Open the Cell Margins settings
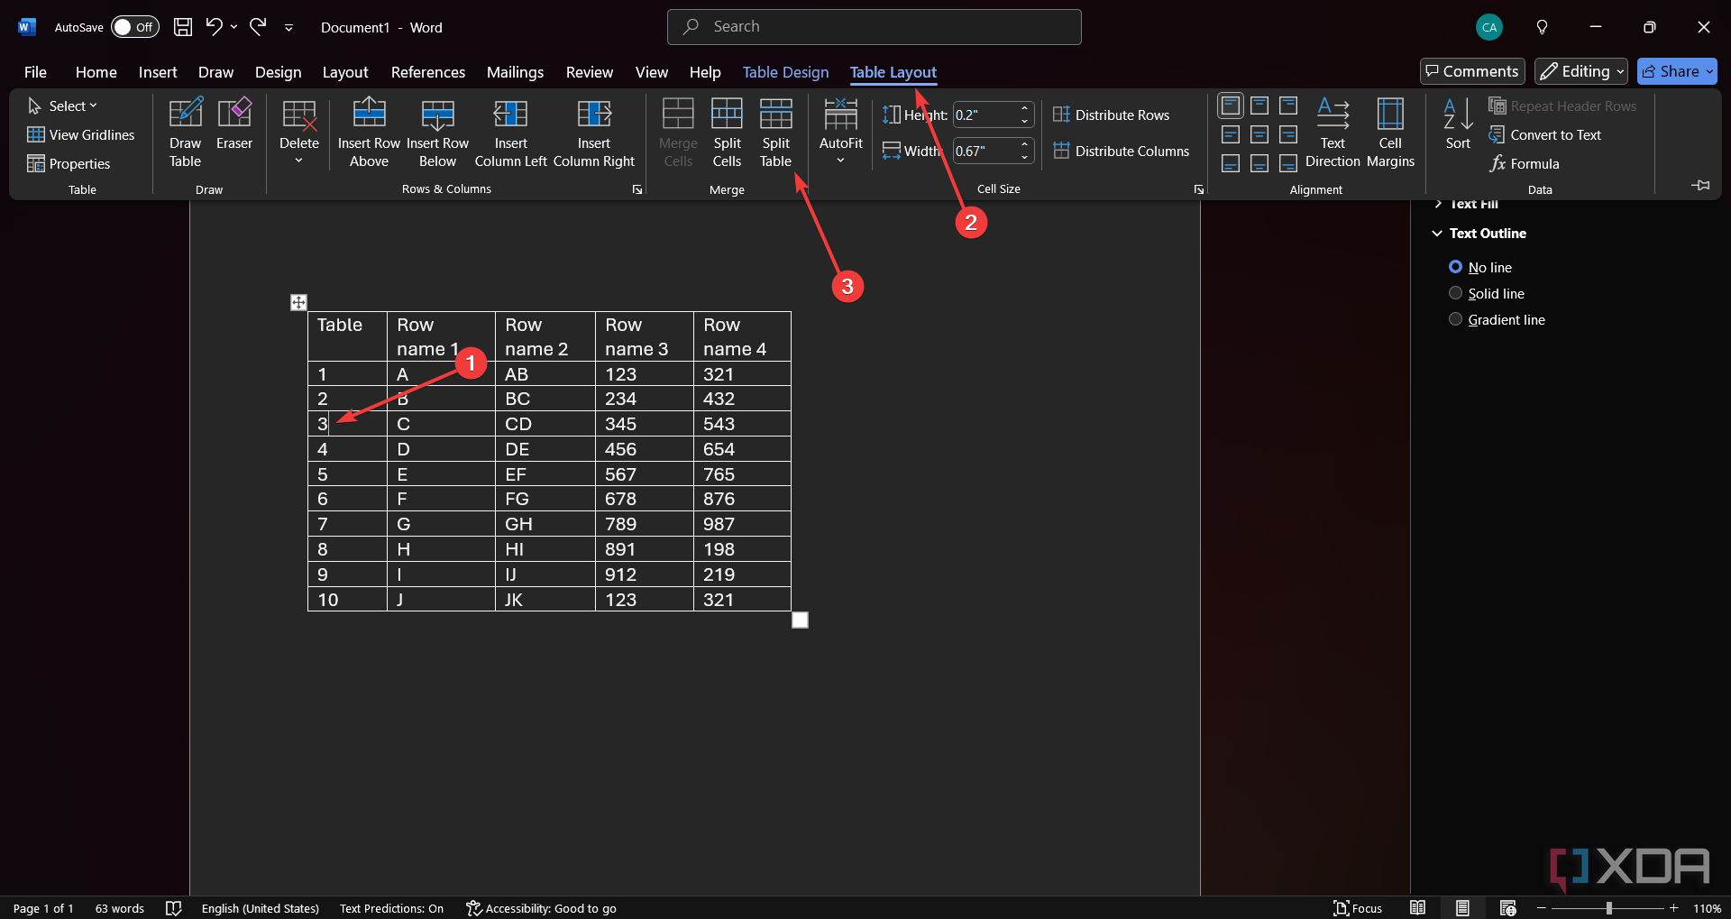The height and width of the screenshot is (919, 1731). tap(1390, 133)
